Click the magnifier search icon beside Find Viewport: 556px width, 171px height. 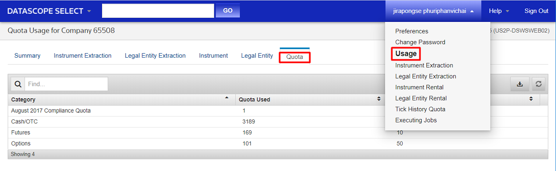18,84
